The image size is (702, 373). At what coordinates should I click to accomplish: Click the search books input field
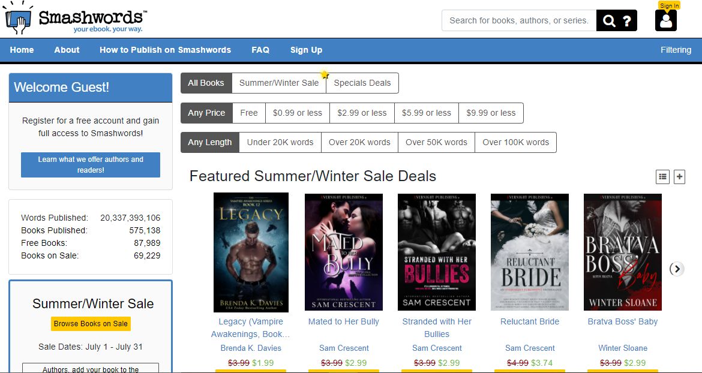pyautogui.click(x=518, y=20)
